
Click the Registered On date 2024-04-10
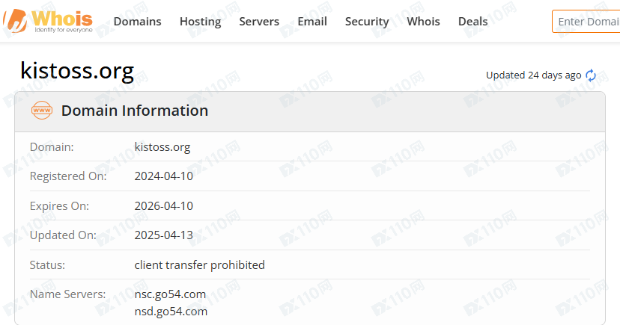[163, 176]
